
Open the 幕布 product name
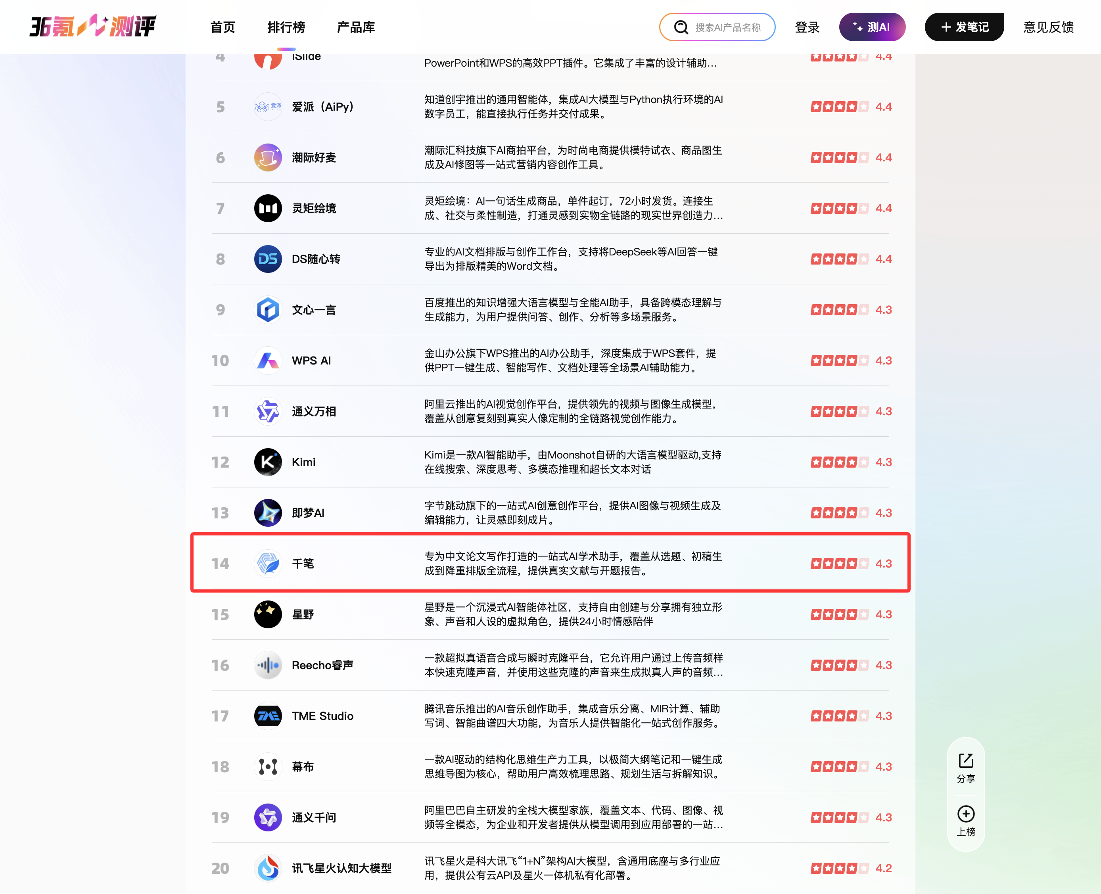(x=303, y=767)
